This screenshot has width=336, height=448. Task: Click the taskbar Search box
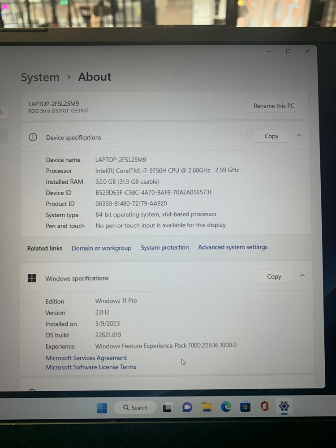coord(135,408)
